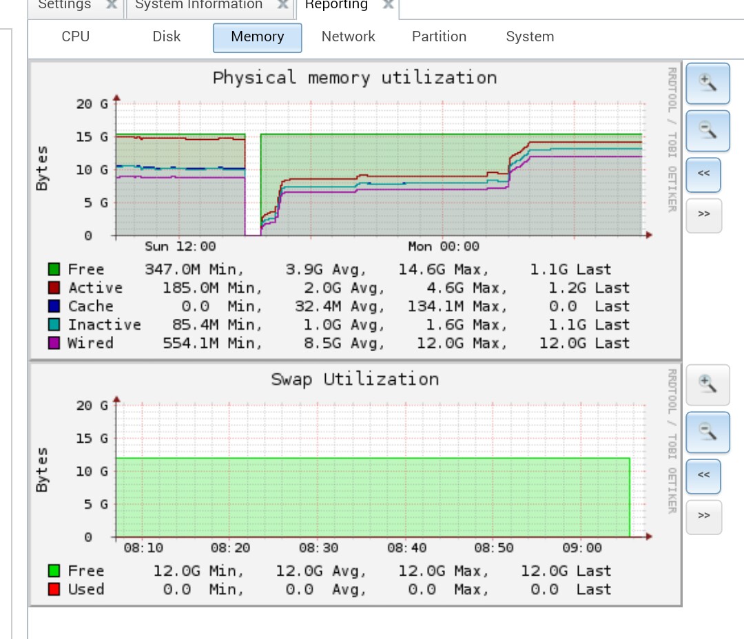Click the green Free swatch in Swap legend

click(x=54, y=571)
